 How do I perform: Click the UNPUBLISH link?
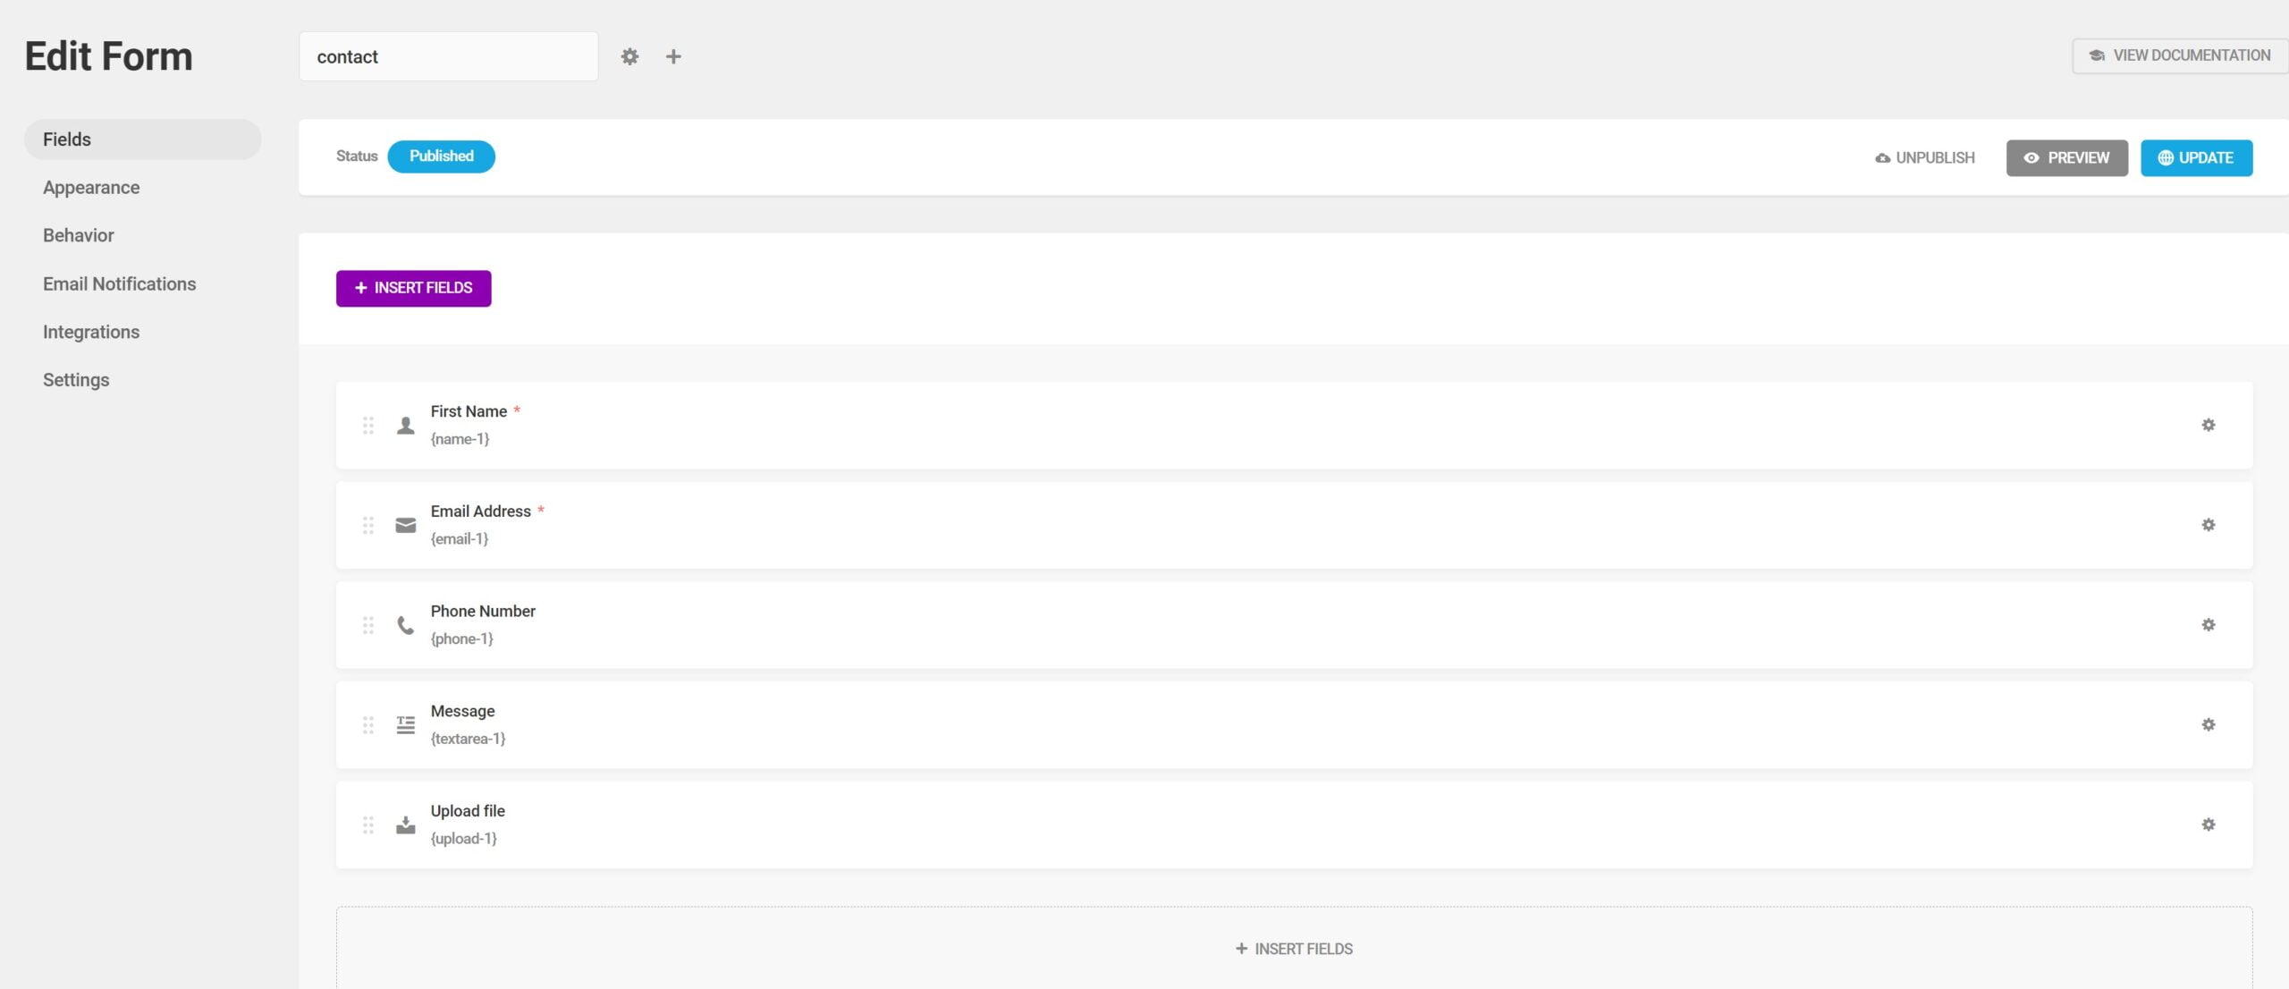1924,157
